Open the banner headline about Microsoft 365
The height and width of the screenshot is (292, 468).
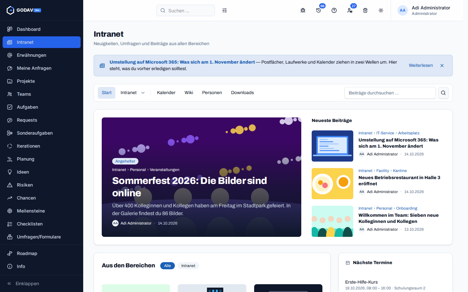[182, 62]
